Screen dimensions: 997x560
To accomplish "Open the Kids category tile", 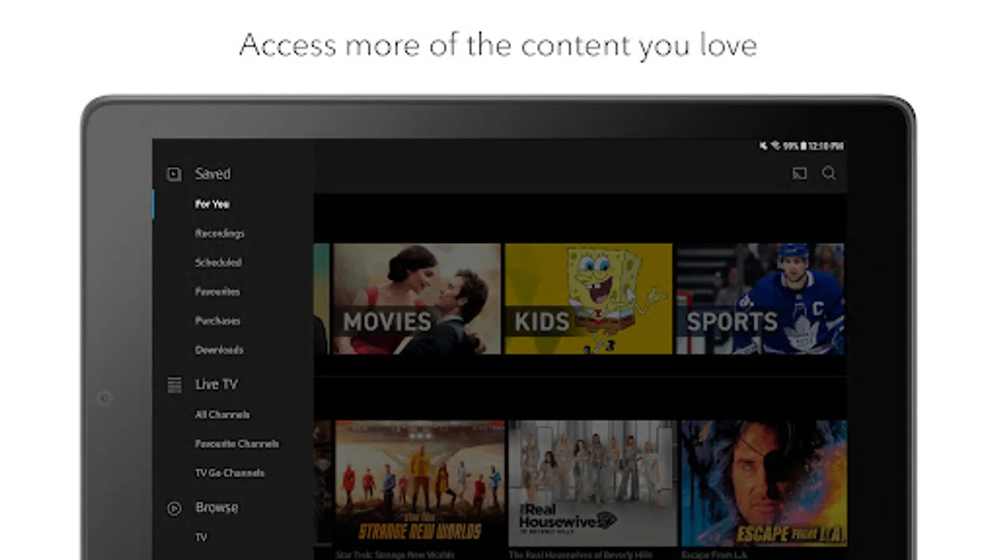I will pos(589,299).
